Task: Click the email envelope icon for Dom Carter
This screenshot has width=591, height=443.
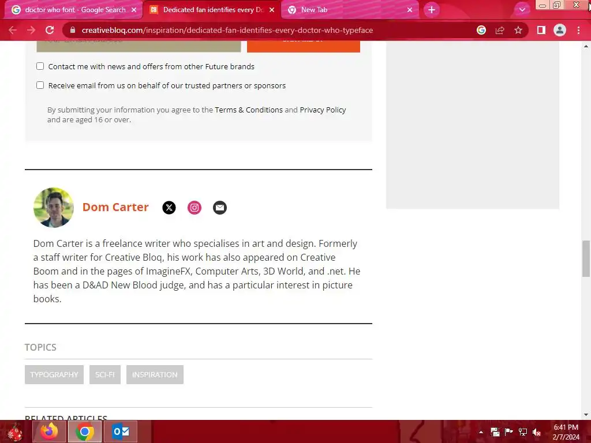Action: click(x=220, y=208)
